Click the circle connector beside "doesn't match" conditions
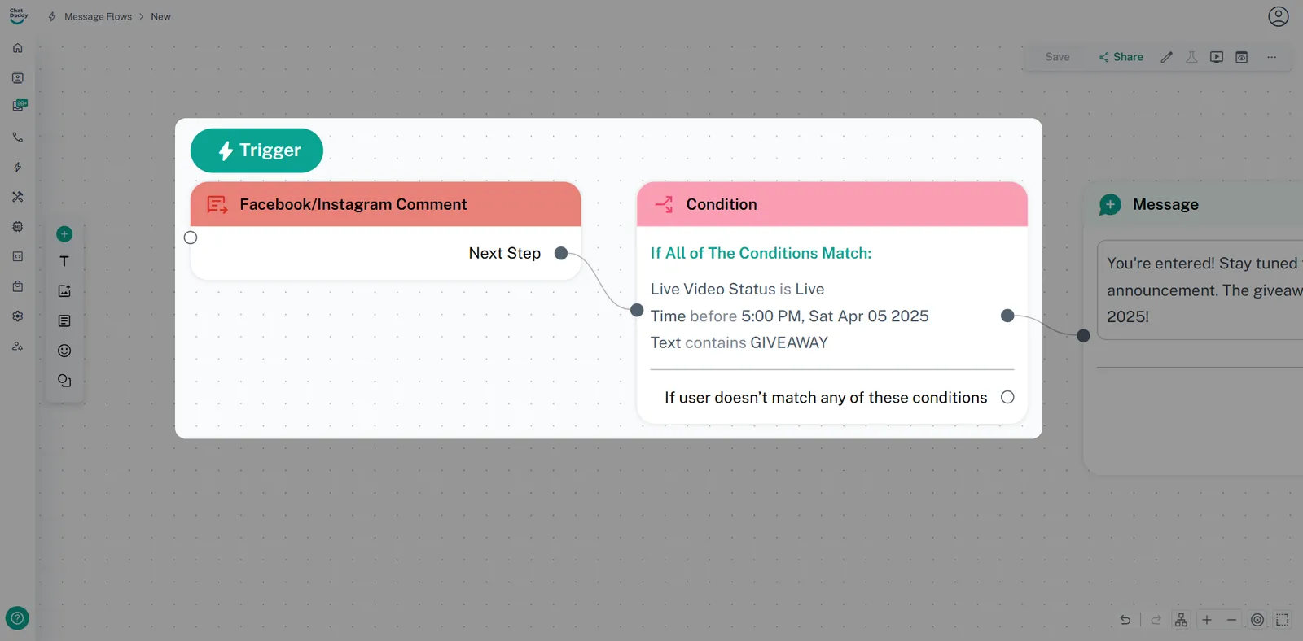1303x641 pixels. coord(1007,397)
